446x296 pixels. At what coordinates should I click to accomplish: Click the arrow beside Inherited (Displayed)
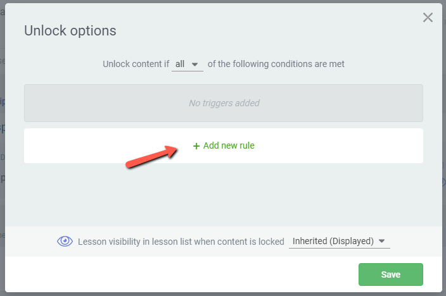(x=381, y=242)
